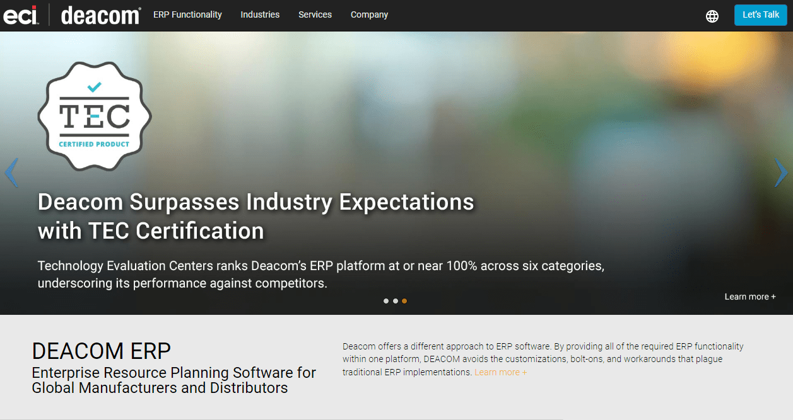Go to previous slide with left arrow
Screen dimensions: 793x420
point(11,173)
